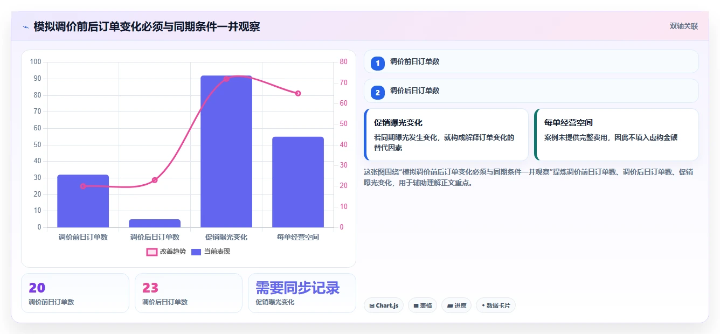Click the 表格 tag icon
Image resolution: width=720 pixels, height=334 pixels.
coord(416,305)
